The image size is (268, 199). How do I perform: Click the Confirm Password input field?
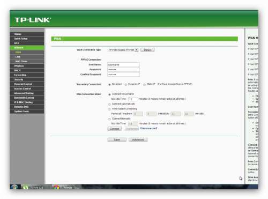(x=123, y=75)
